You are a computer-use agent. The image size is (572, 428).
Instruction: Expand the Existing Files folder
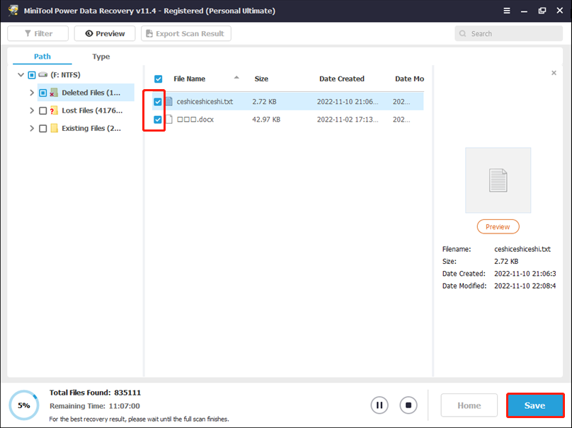point(32,128)
